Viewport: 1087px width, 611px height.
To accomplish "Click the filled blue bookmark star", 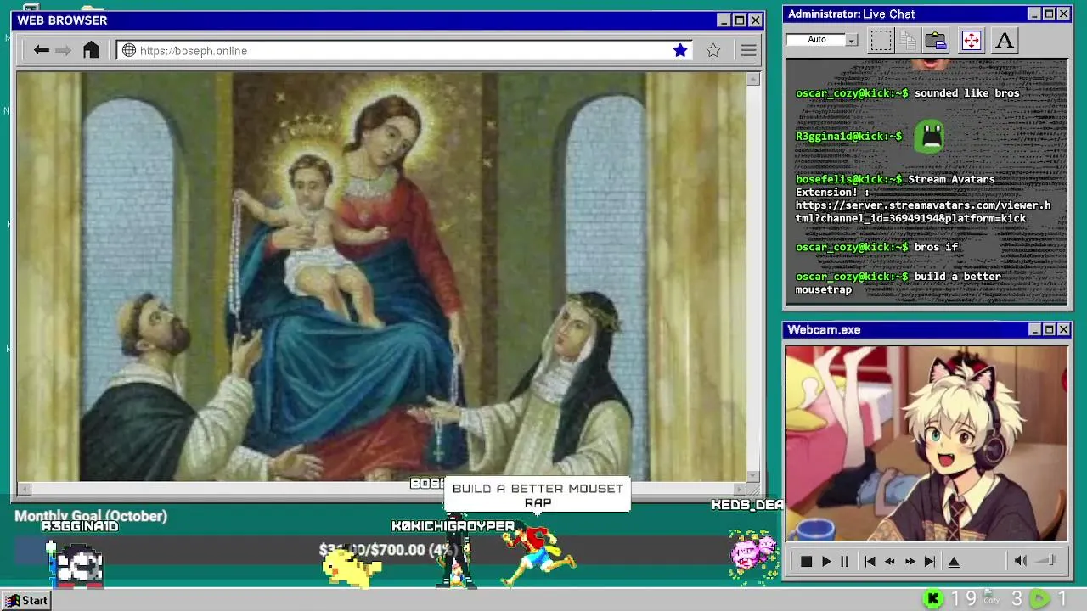I will pyautogui.click(x=680, y=50).
